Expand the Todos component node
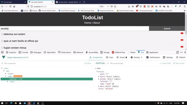187x105 pixels. coord(7,82)
